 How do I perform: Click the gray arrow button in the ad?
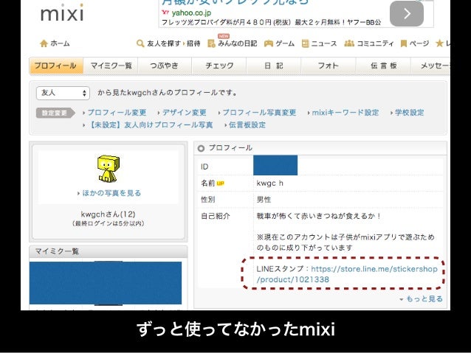point(407,13)
